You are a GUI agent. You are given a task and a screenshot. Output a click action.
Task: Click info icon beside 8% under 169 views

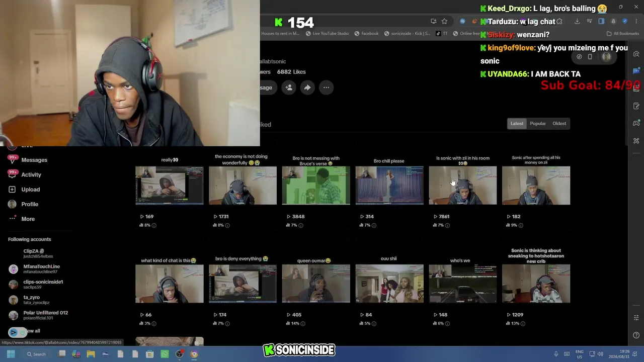154,225
